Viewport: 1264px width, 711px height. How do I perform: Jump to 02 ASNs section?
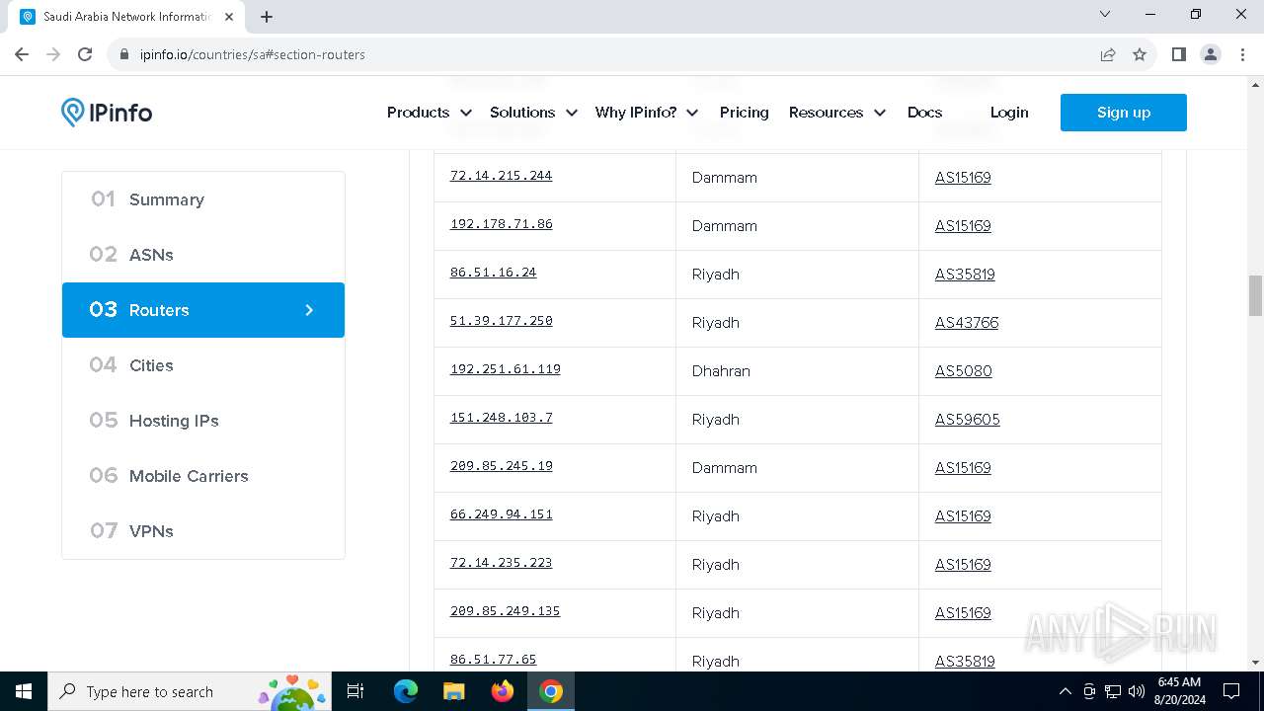coord(203,255)
